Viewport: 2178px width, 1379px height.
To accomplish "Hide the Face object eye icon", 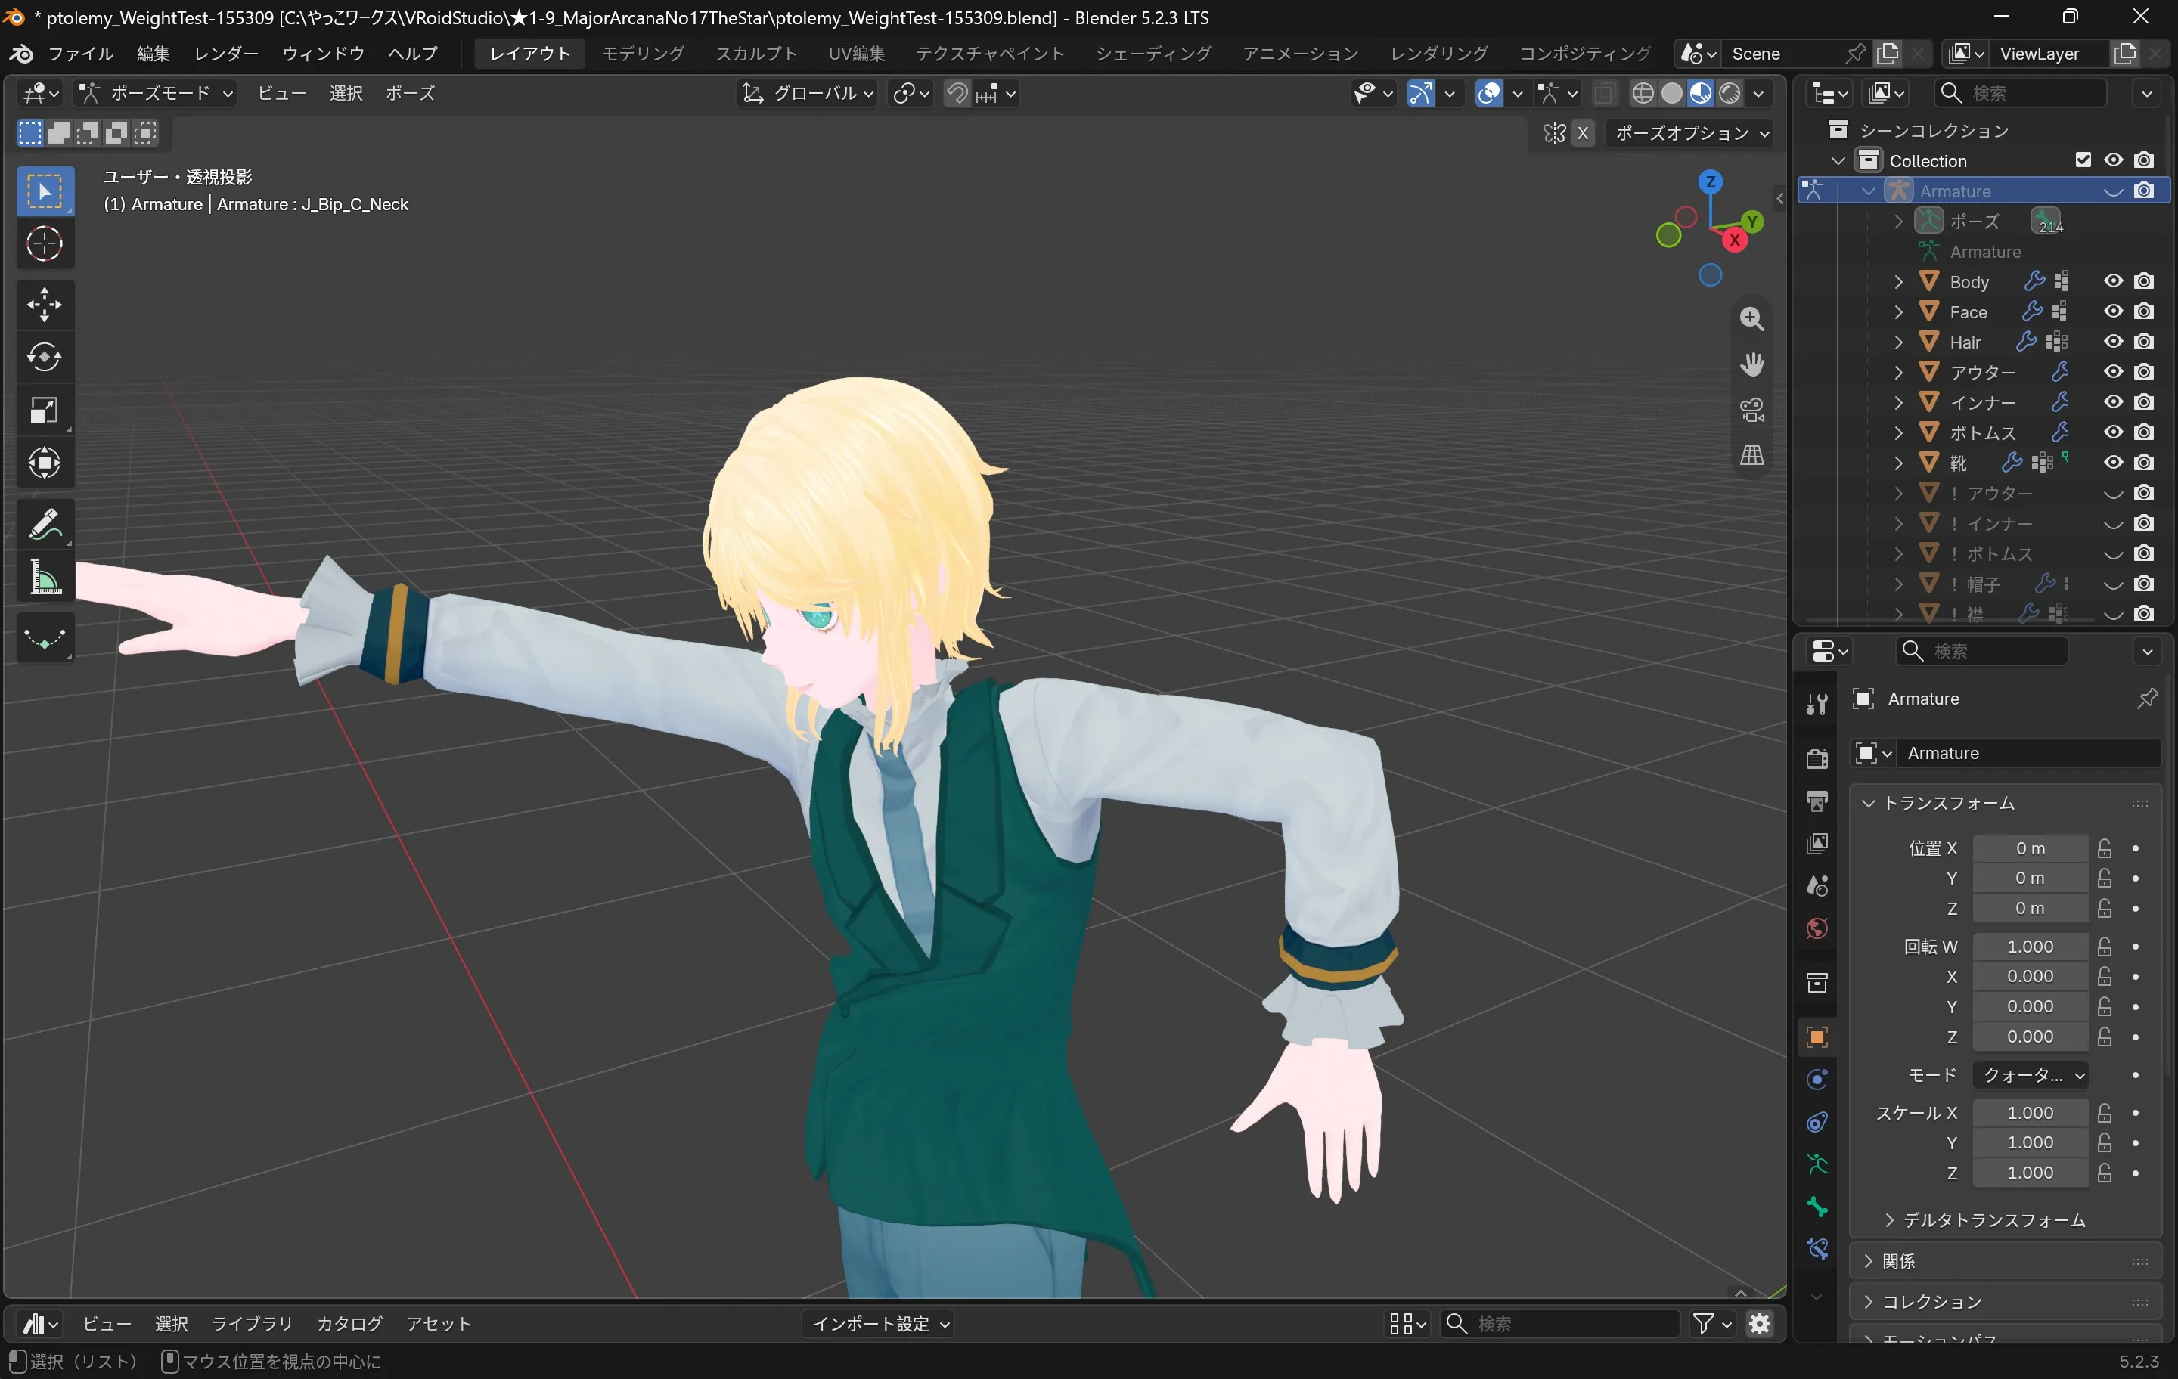I will pyautogui.click(x=2113, y=311).
